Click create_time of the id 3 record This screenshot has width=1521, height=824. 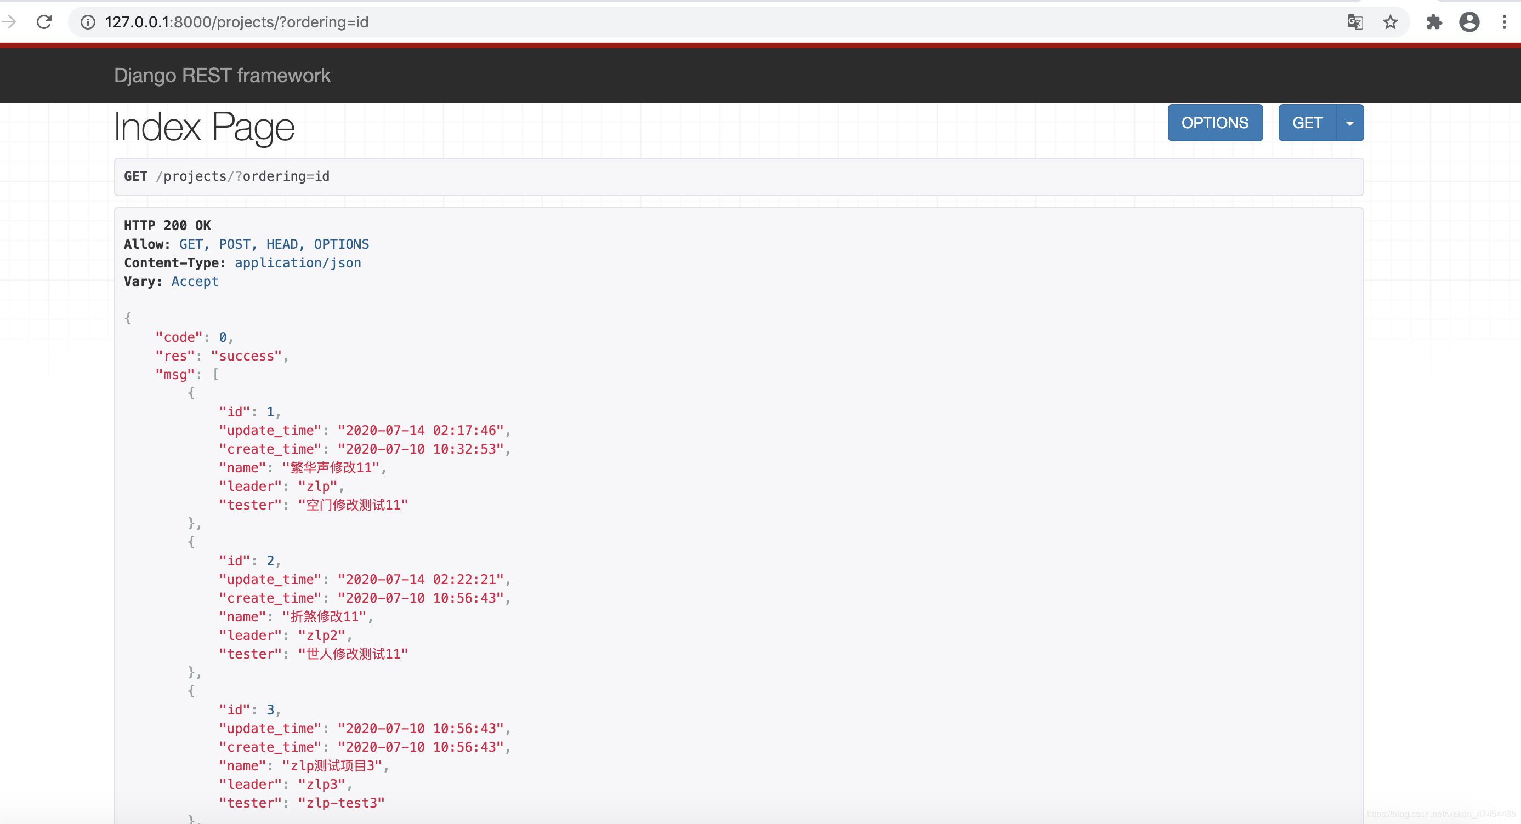pos(365,747)
